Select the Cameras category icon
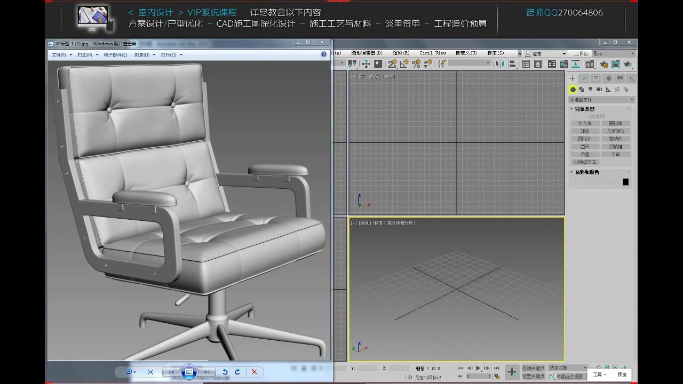This screenshot has width=683, height=384. tap(599, 90)
